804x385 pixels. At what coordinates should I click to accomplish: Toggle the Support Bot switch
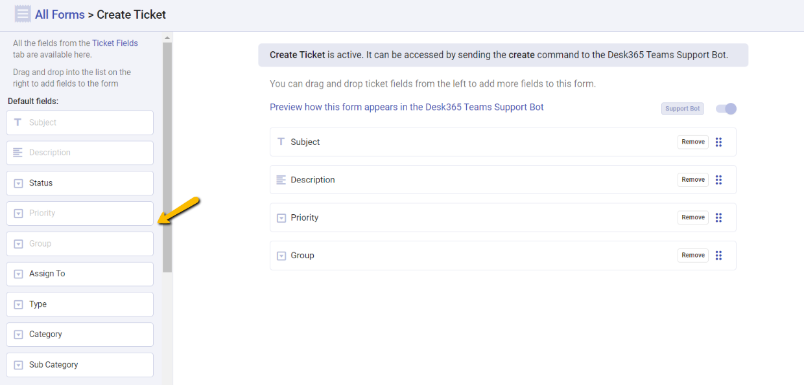click(x=726, y=109)
